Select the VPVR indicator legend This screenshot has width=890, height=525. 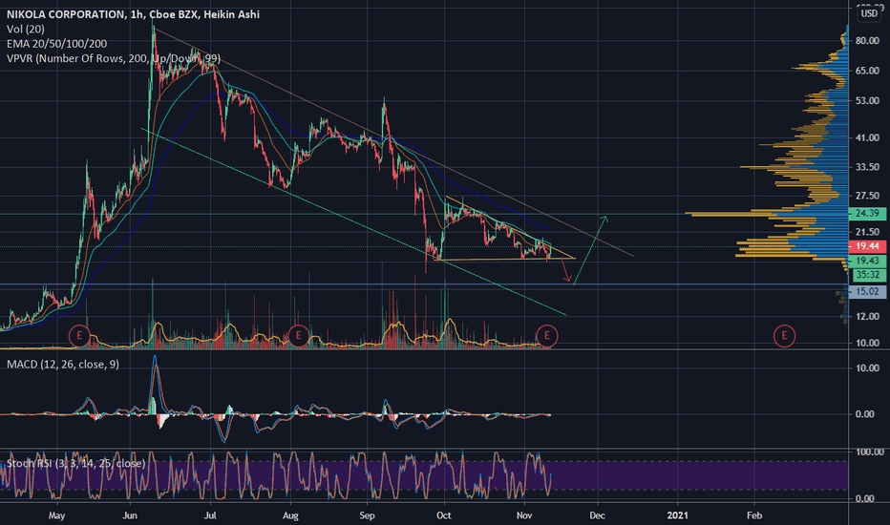[114, 58]
